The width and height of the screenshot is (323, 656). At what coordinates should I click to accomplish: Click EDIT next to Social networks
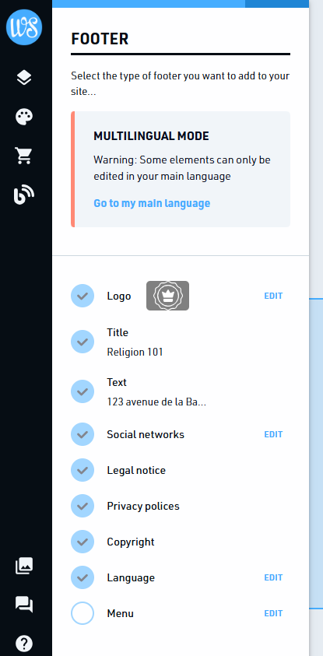tap(273, 434)
